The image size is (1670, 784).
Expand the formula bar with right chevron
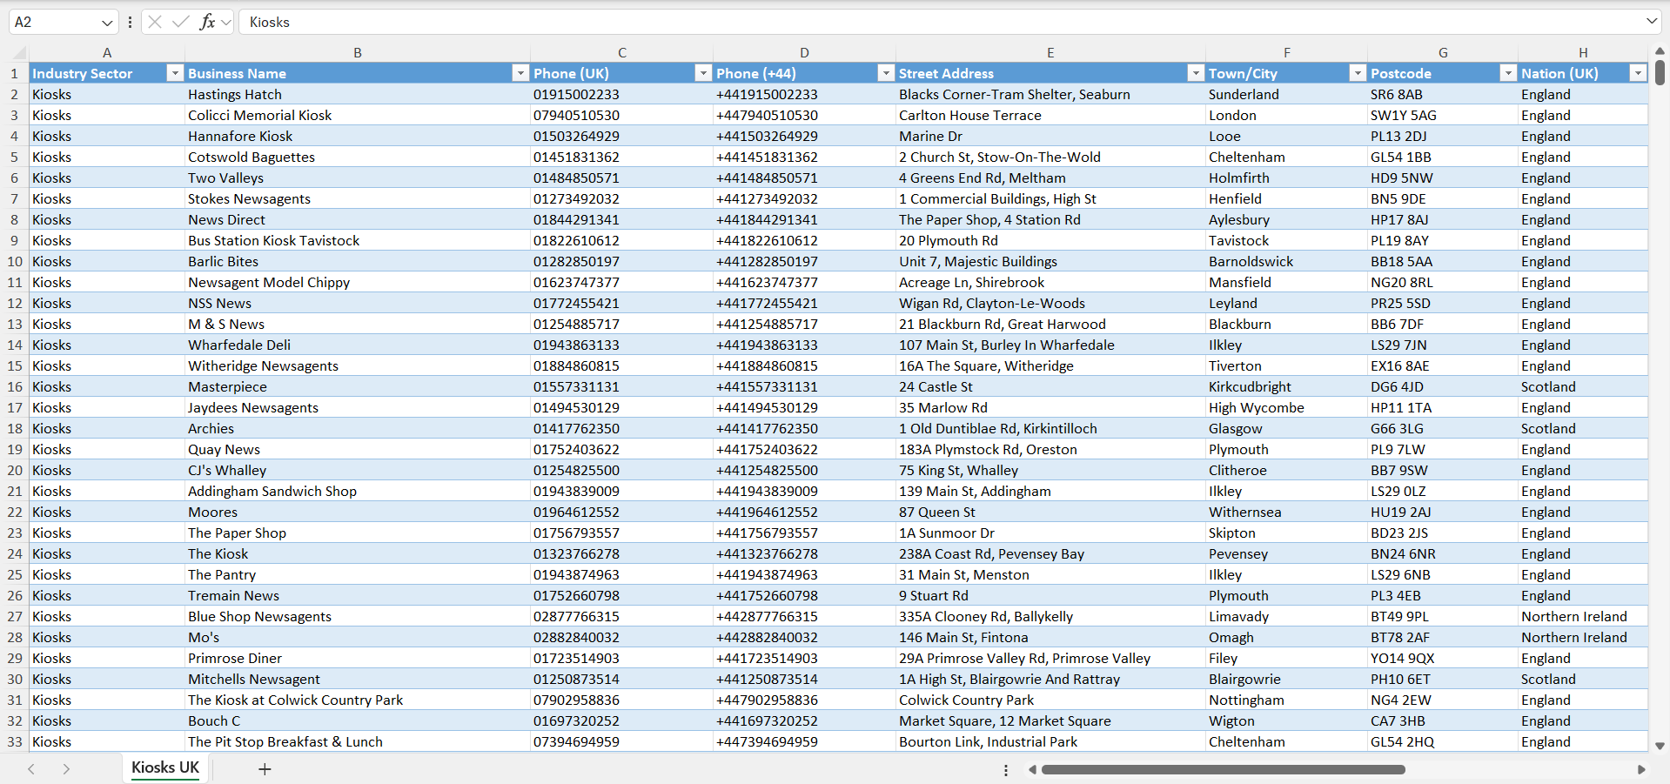tap(1651, 21)
